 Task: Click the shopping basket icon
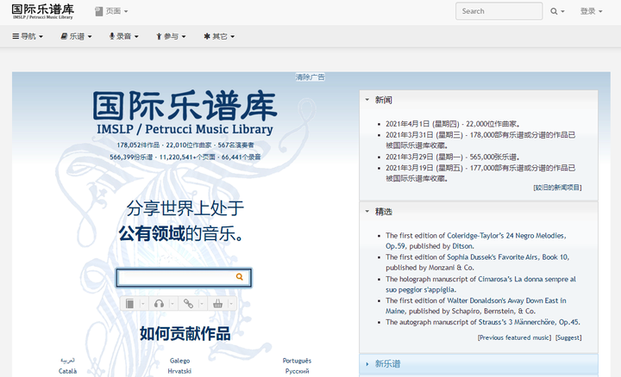pyautogui.click(x=217, y=304)
